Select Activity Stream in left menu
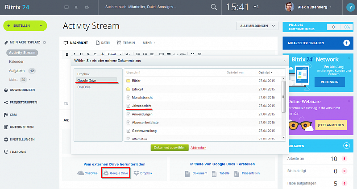Image resolution: width=357 pixels, height=189 pixels. [22, 53]
